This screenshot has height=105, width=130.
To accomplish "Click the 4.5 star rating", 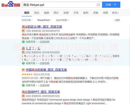I will (x=27, y=74).
